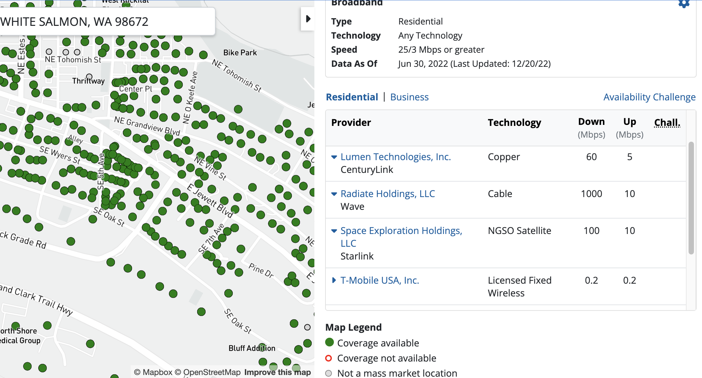702x378 pixels.
Task: Click the Bluff Addition map label
Action: (252, 348)
